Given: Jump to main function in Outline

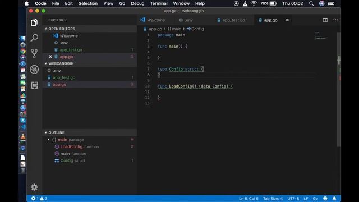Looking at the screenshot, I should [x=90, y=153].
